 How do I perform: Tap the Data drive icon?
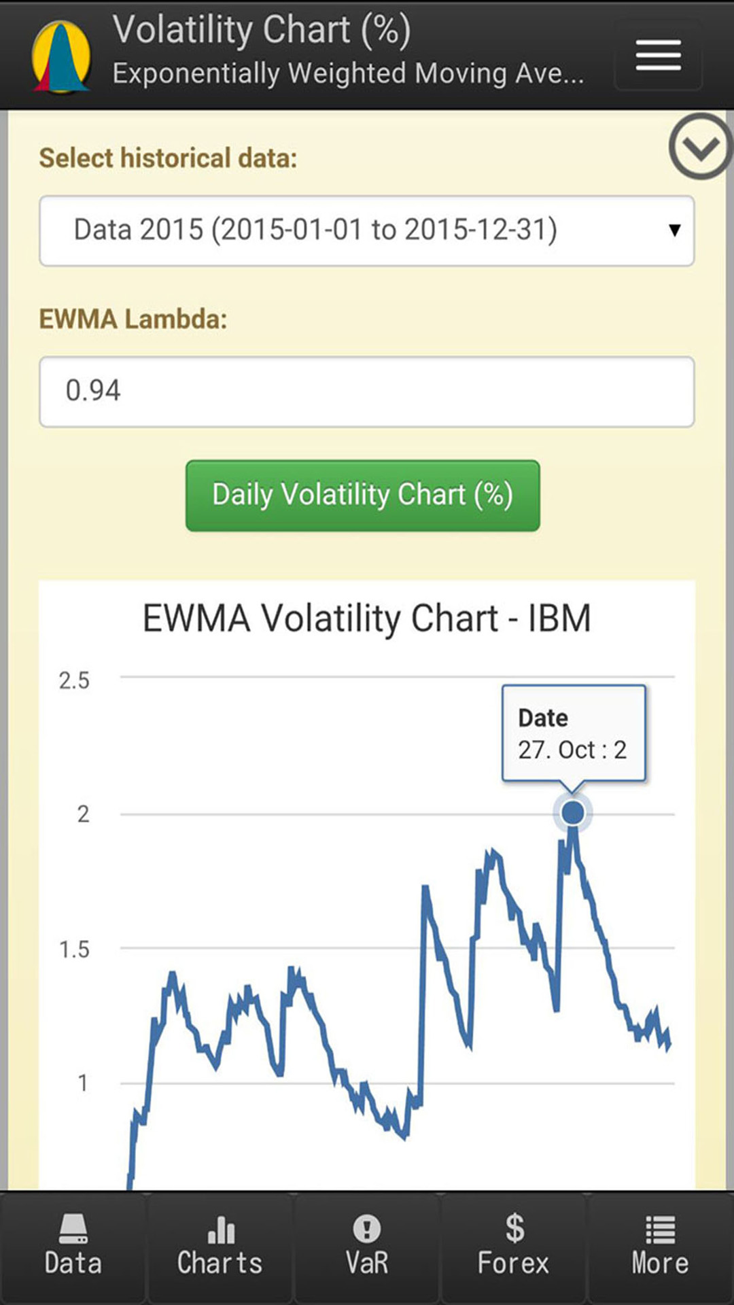click(x=73, y=1229)
